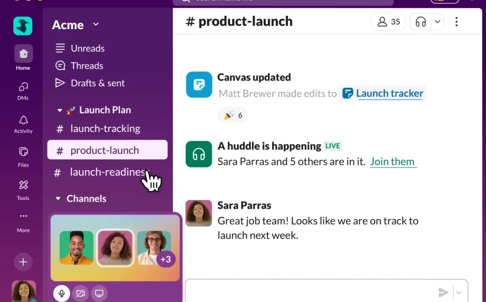Select the Tools icon in sidebar
Viewport: 486px width, 302px height.
point(23,185)
